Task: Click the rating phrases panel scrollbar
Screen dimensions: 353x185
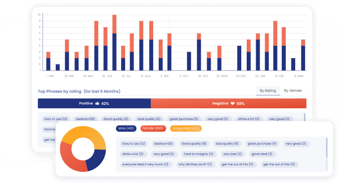Action: point(305,118)
